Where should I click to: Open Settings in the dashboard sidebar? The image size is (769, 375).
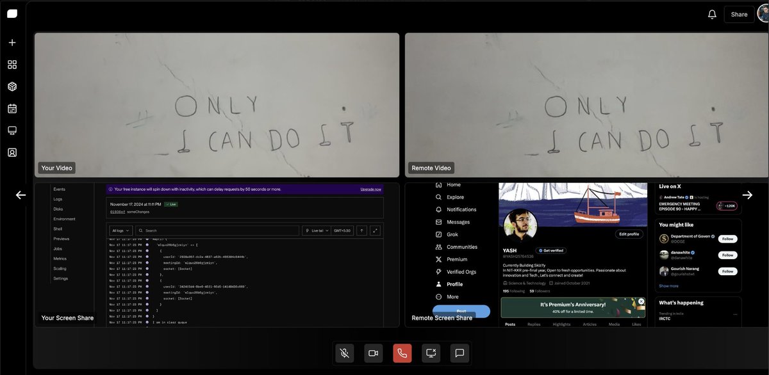[61, 278]
